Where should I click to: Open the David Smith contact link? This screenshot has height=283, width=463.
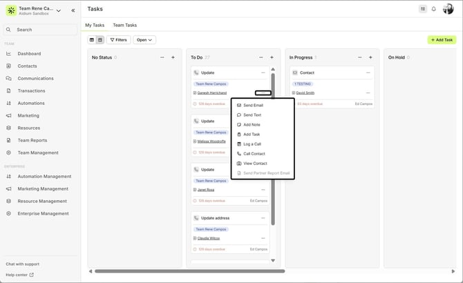coord(305,93)
